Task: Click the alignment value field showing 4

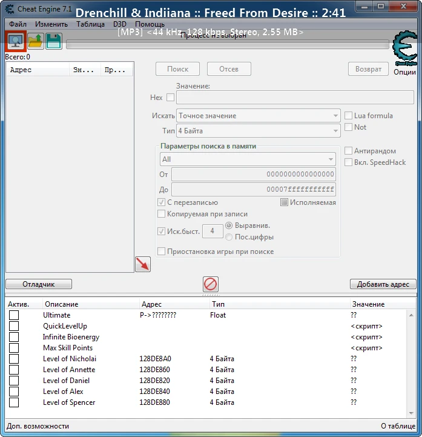Action: (213, 231)
